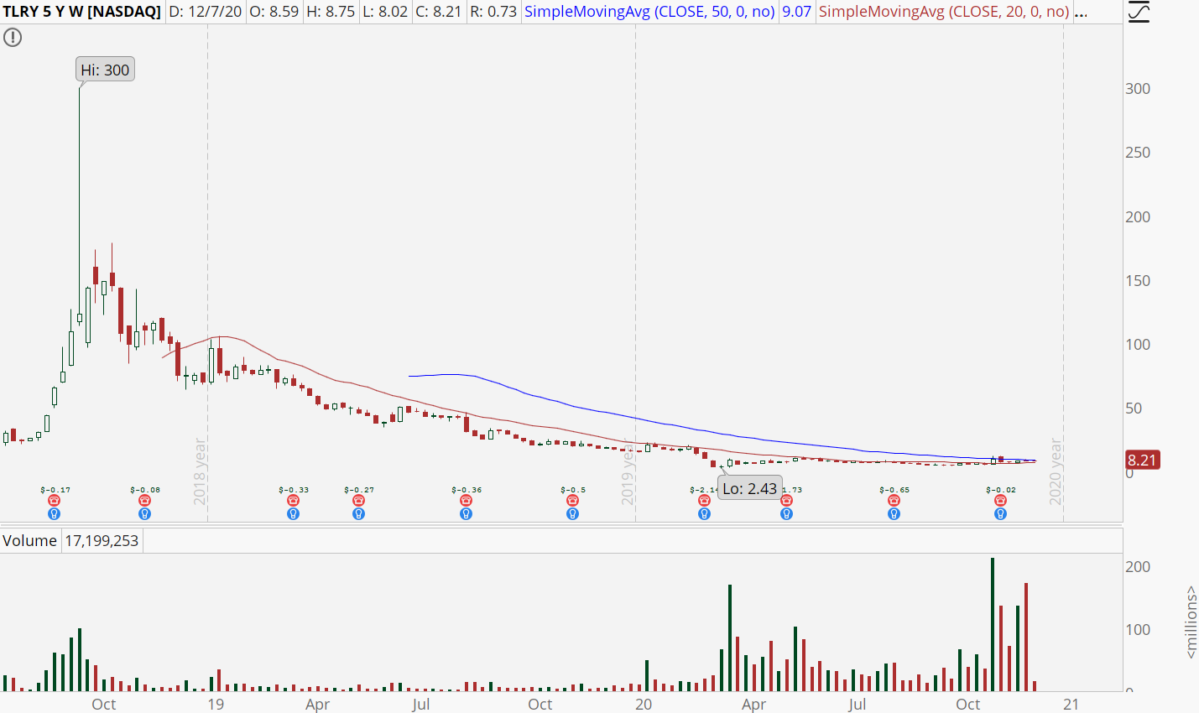This screenshot has height=713, width=1199.
Task: Open the red earnings phone icon under $-0.02
Action: 1000,501
